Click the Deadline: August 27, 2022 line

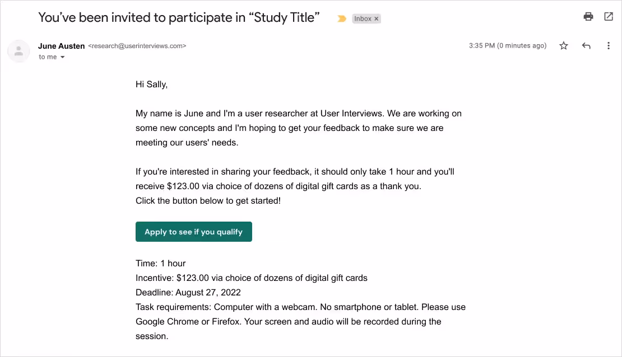pyautogui.click(x=188, y=292)
